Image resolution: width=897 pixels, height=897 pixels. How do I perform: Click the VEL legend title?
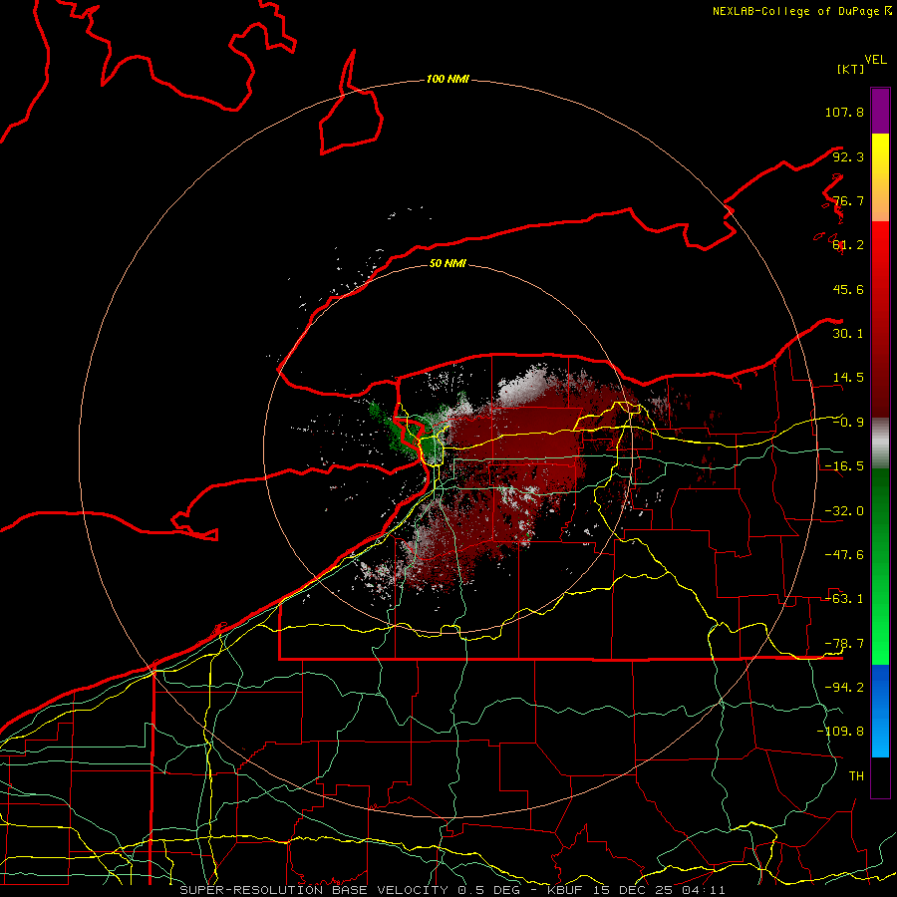(875, 60)
